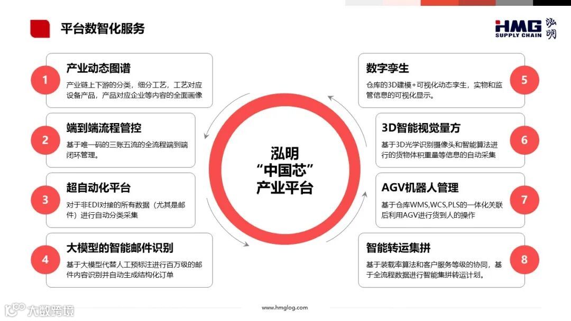Click the HMG Supply Chain logo

(526, 29)
